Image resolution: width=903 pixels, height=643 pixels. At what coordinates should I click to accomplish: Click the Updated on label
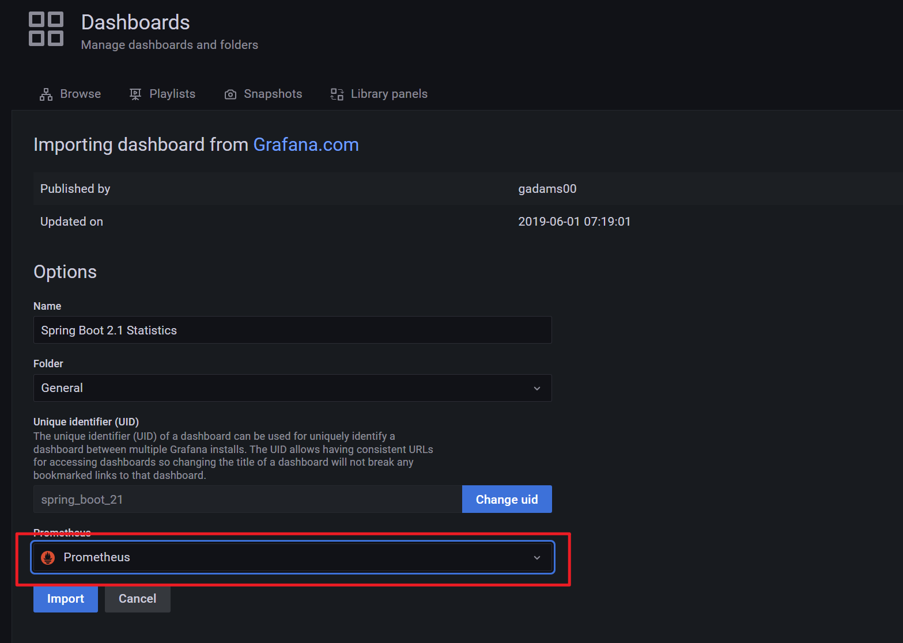pyautogui.click(x=71, y=222)
